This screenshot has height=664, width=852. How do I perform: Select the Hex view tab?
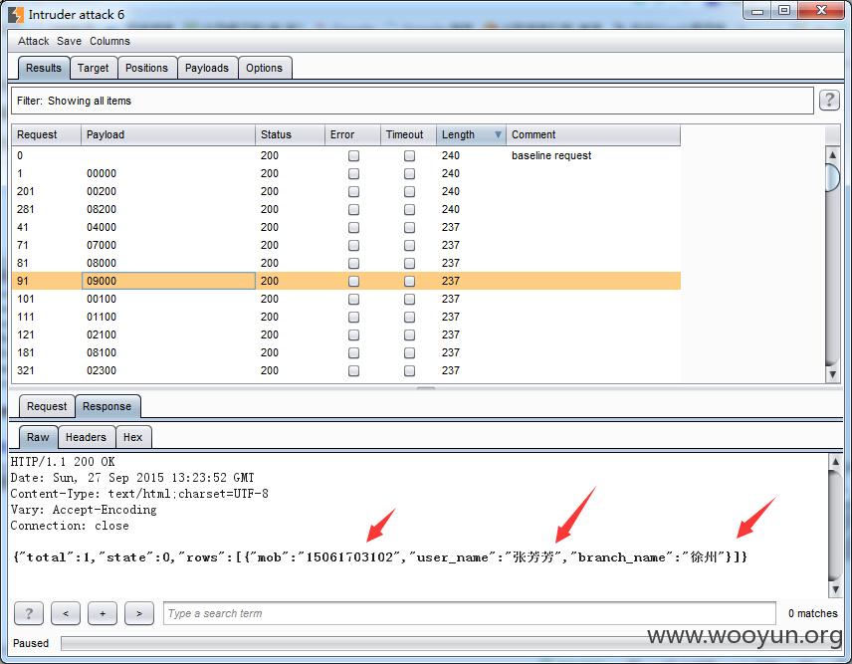coord(132,437)
